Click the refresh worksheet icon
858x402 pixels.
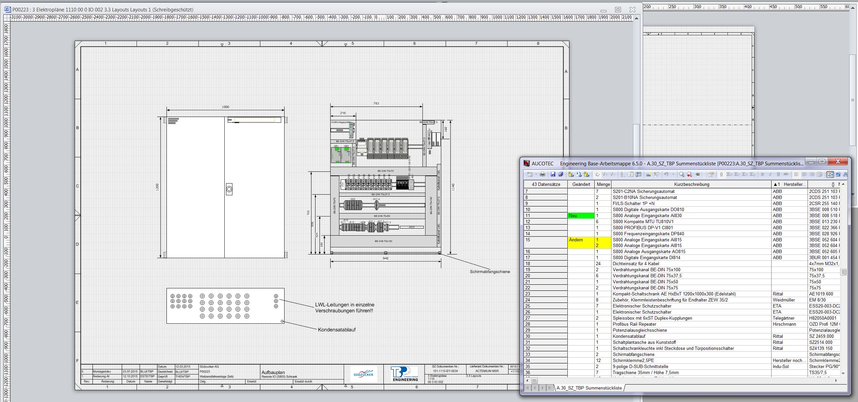point(631,174)
